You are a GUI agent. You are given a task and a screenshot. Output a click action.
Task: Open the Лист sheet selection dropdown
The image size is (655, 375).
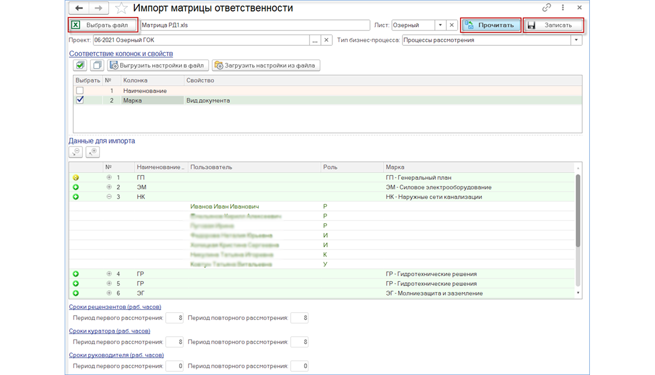coord(440,25)
